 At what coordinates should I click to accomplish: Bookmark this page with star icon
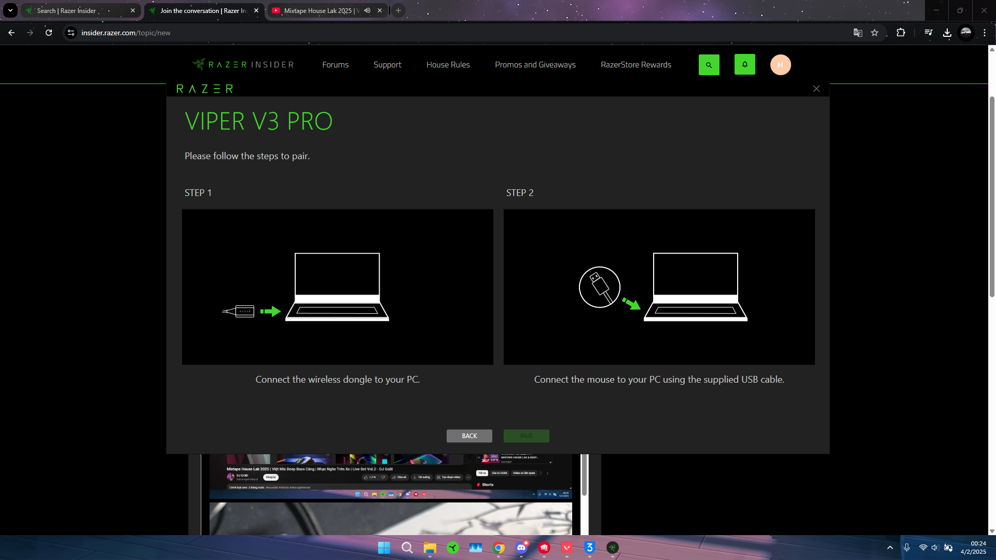click(x=875, y=33)
